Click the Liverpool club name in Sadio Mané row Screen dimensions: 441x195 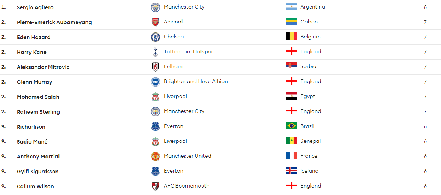pyautogui.click(x=175, y=141)
